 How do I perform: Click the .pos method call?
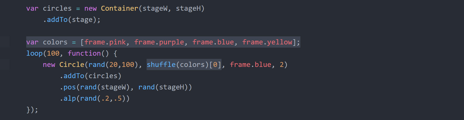tap(68, 87)
